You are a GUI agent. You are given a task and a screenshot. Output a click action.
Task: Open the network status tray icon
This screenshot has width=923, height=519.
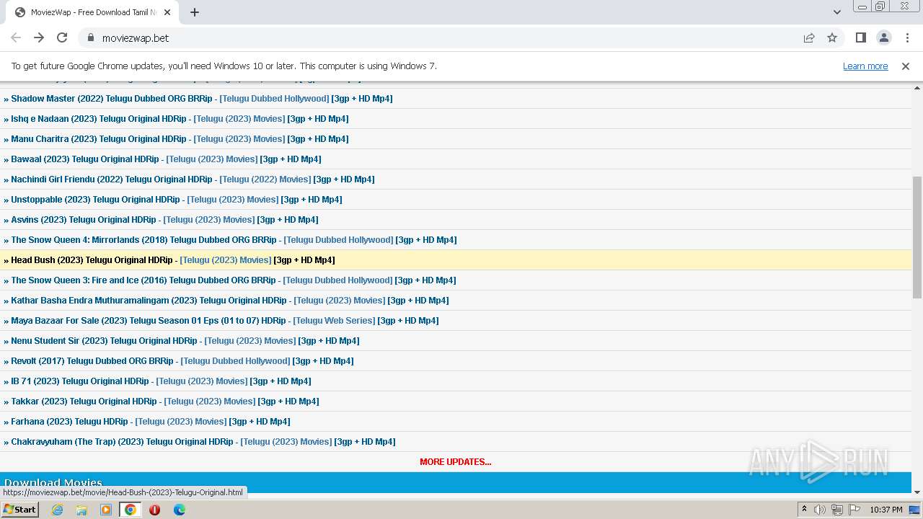click(x=837, y=510)
